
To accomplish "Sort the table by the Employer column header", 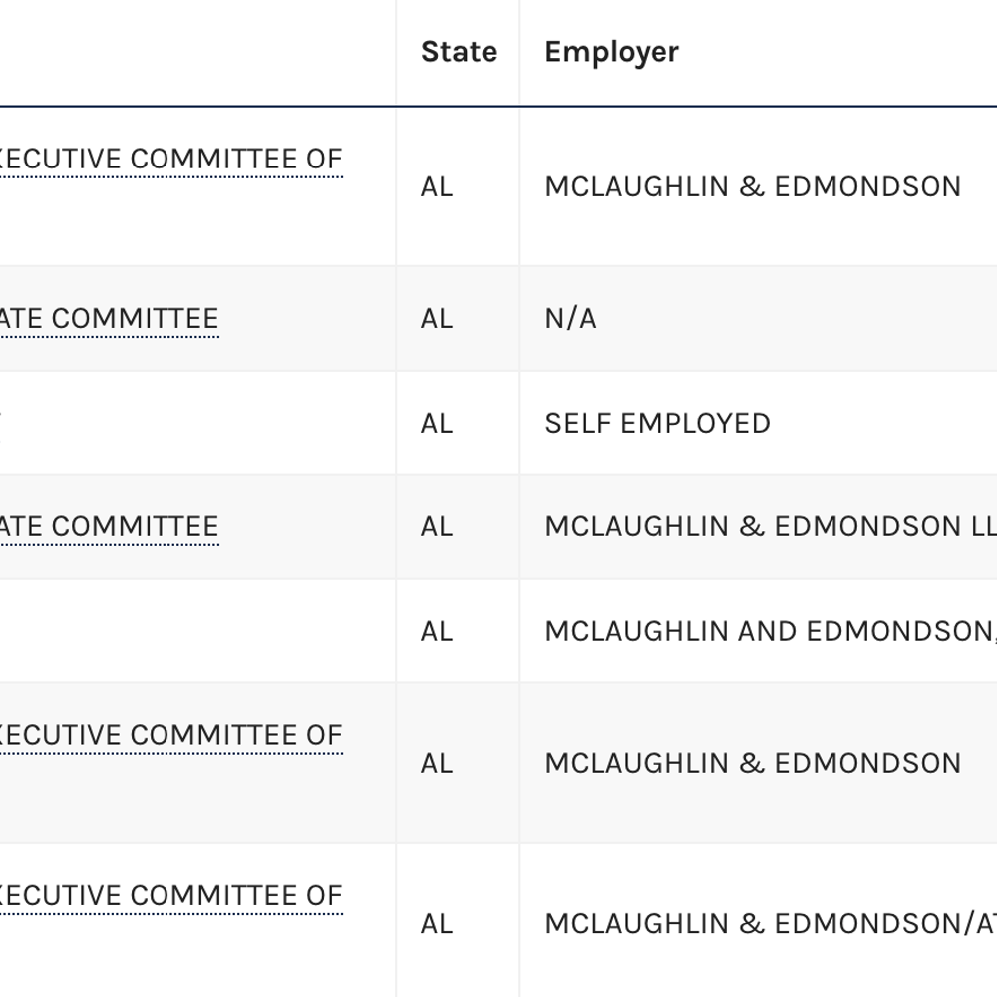I will click(x=612, y=52).
